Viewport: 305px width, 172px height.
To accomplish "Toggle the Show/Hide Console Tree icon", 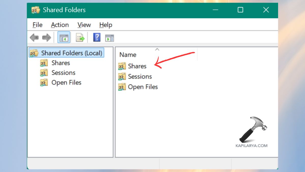I will pos(64,37).
